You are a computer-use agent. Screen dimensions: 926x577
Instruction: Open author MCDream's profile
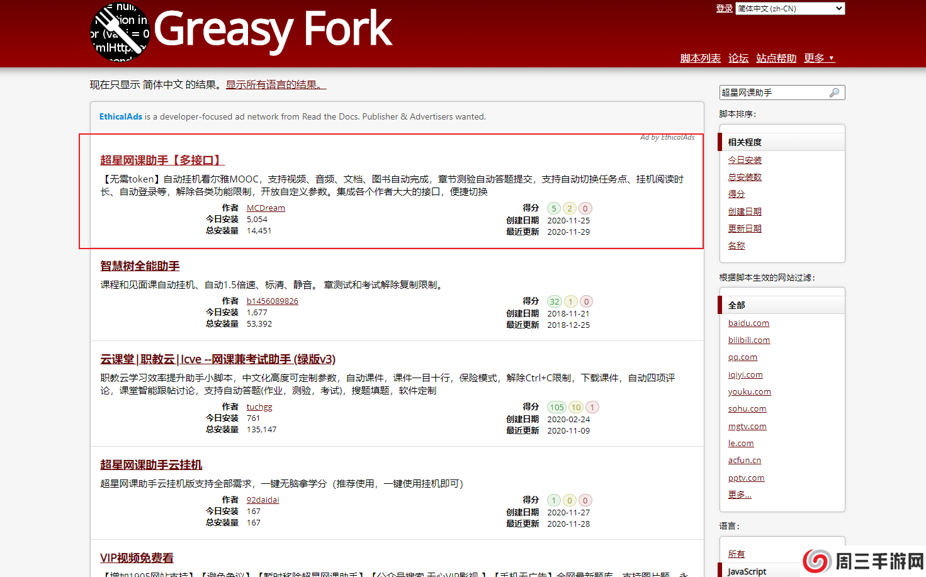[265, 208]
